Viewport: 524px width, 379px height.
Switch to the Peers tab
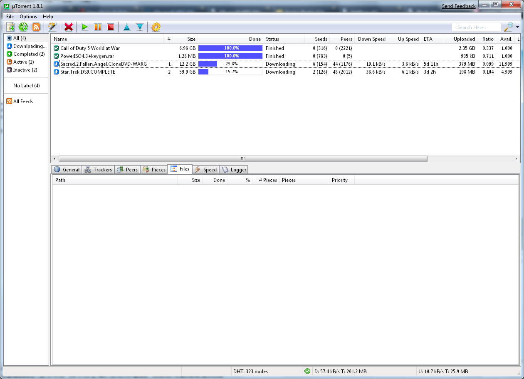[x=127, y=170]
